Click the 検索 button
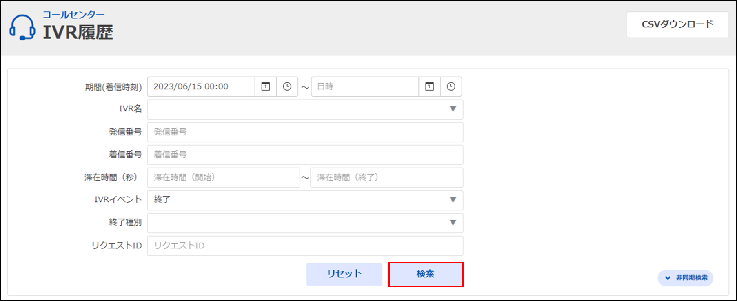 pyautogui.click(x=426, y=274)
